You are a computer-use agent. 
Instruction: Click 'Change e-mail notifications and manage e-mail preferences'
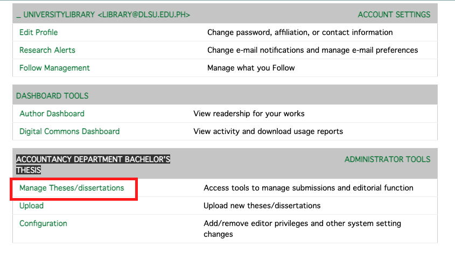312,50
